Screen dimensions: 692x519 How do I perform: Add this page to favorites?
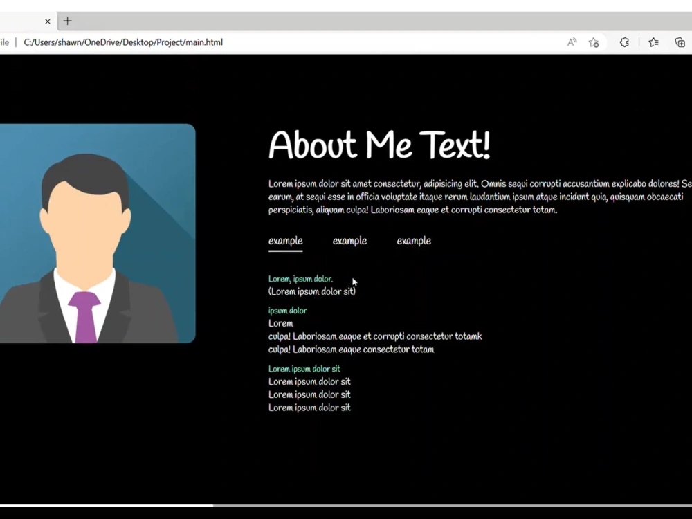[x=594, y=42]
